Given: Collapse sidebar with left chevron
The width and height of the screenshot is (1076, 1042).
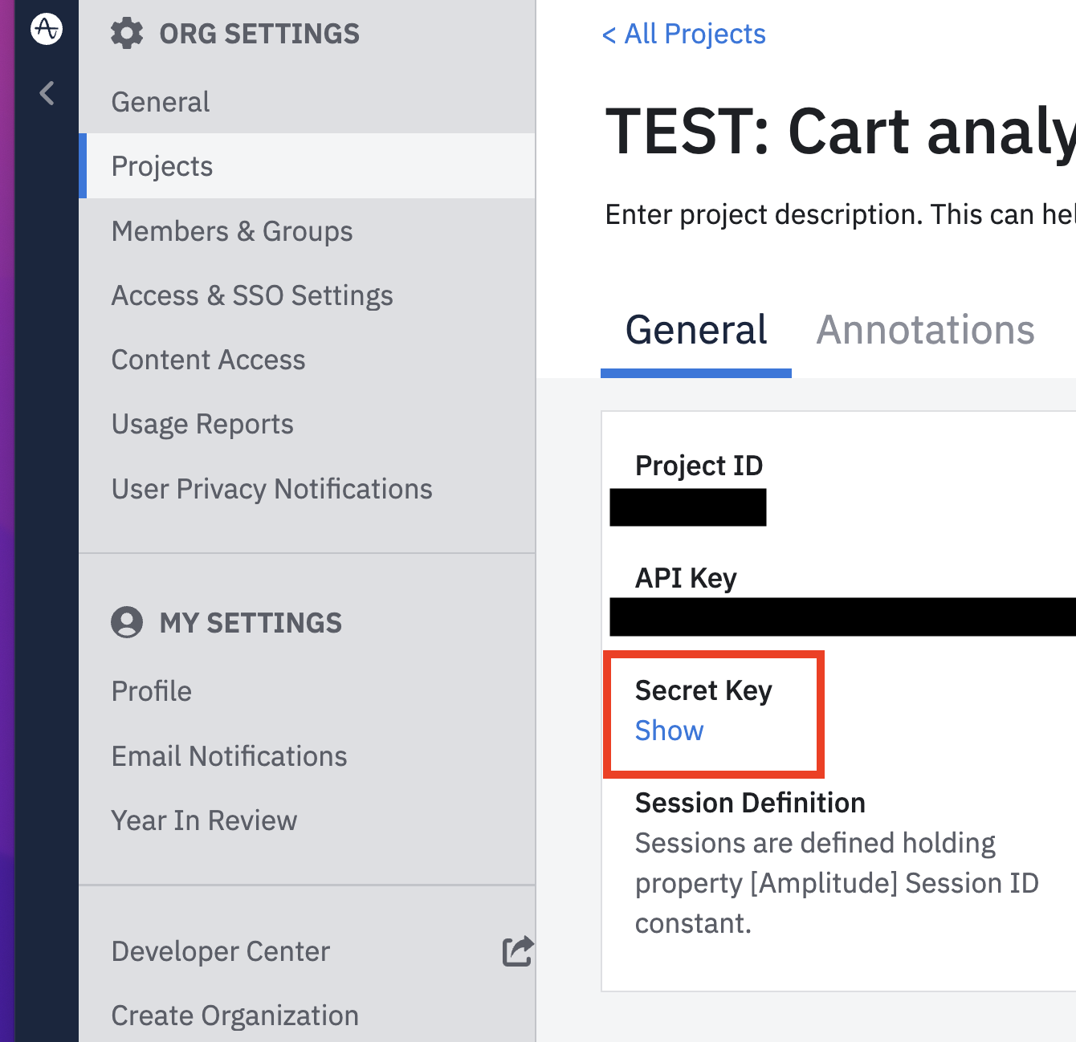Looking at the screenshot, I should point(47,93).
